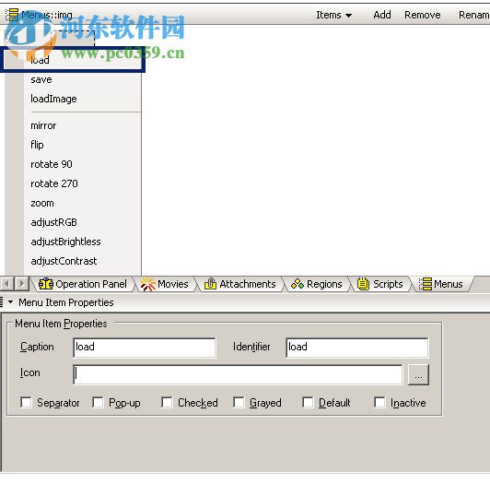Select the adjustBrightless menu item
Viewport: 490px width, 484px height.
(x=73, y=242)
